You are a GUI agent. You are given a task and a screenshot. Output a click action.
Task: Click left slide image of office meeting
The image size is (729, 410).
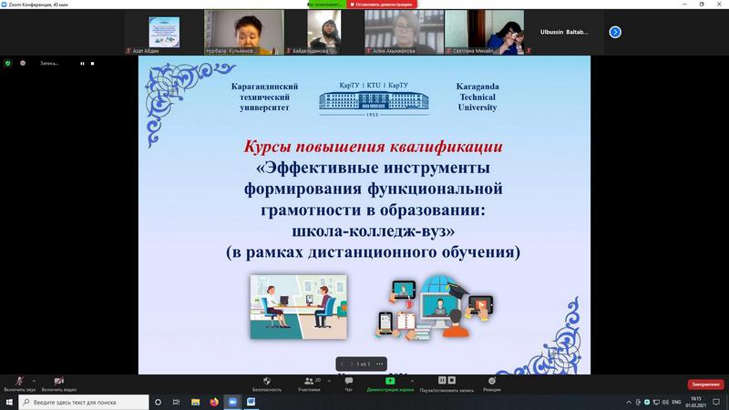(299, 306)
